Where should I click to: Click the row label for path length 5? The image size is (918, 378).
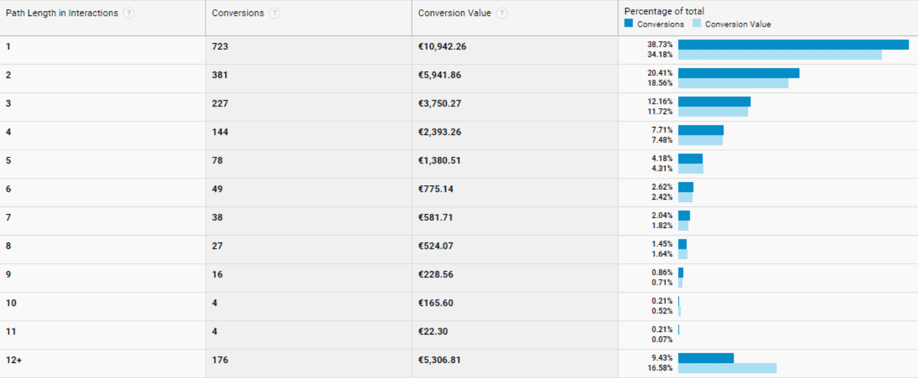coord(8,160)
